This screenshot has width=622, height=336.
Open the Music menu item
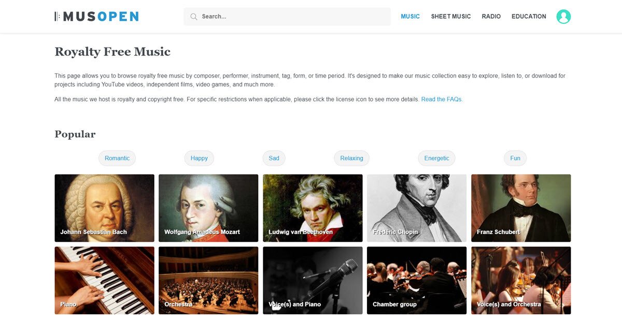(x=410, y=17)
